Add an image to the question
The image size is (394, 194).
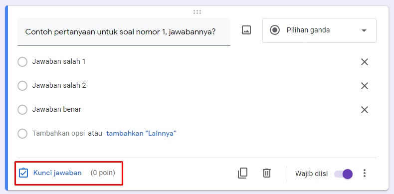click(246, 30)
